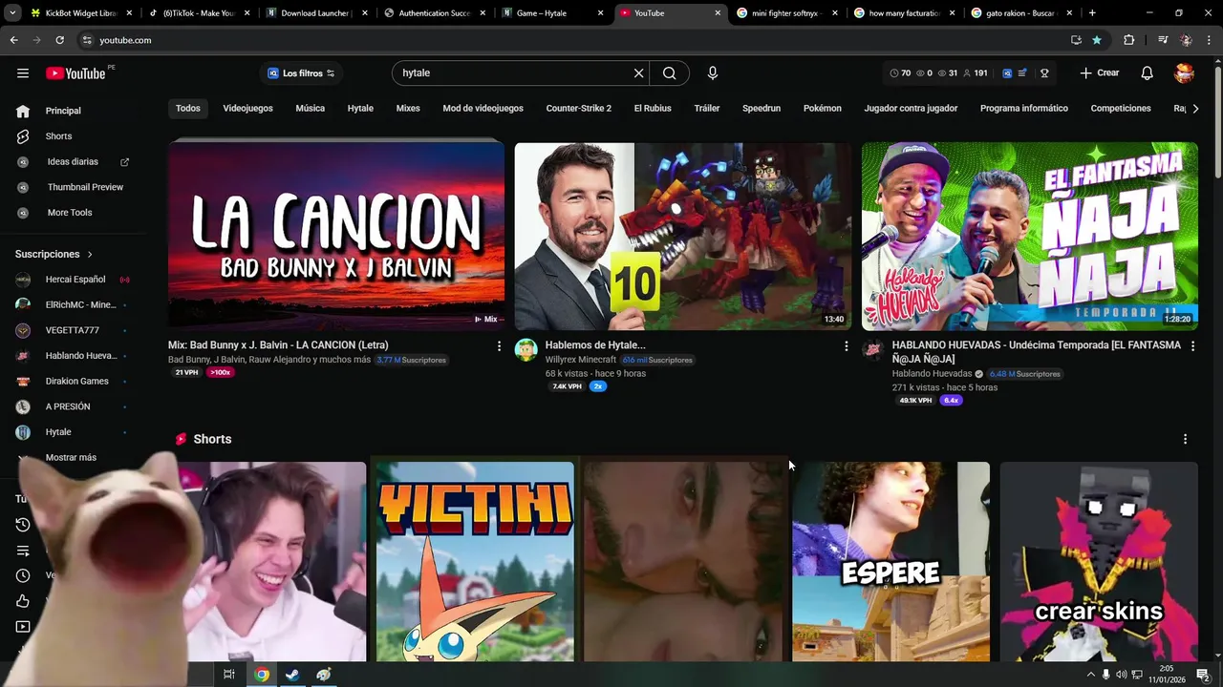The height and width of the screenshot is (687, 1223).
Task: Click the volume icon in the system tray
Action: click(1121, 675)
